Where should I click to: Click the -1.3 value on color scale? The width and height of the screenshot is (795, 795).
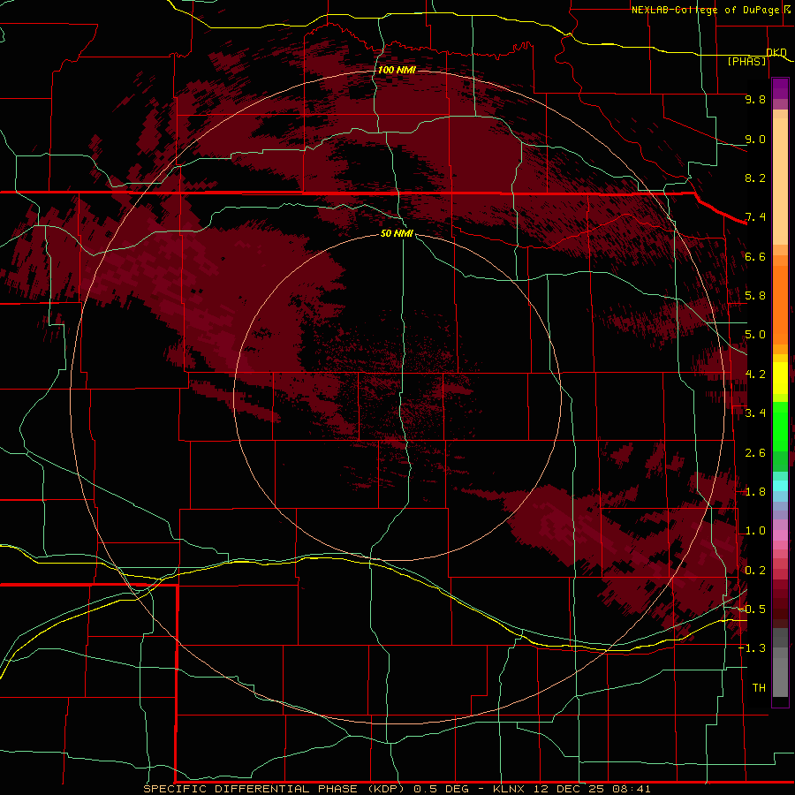point(753,648)
